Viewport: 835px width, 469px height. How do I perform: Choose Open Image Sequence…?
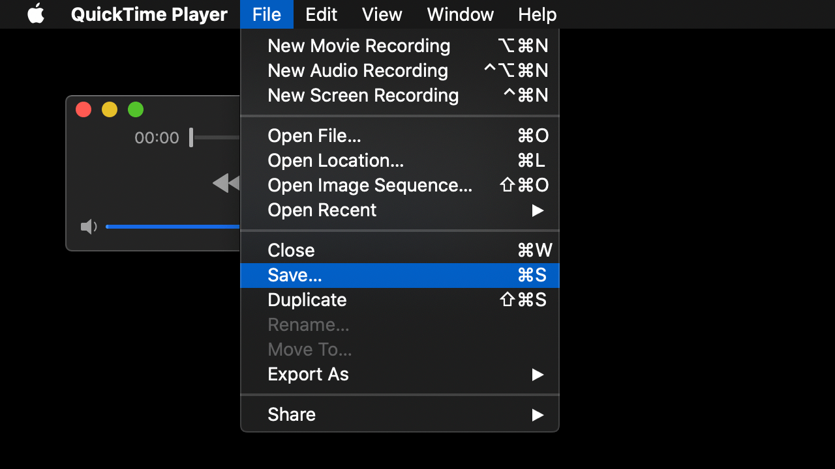point(400,185)
